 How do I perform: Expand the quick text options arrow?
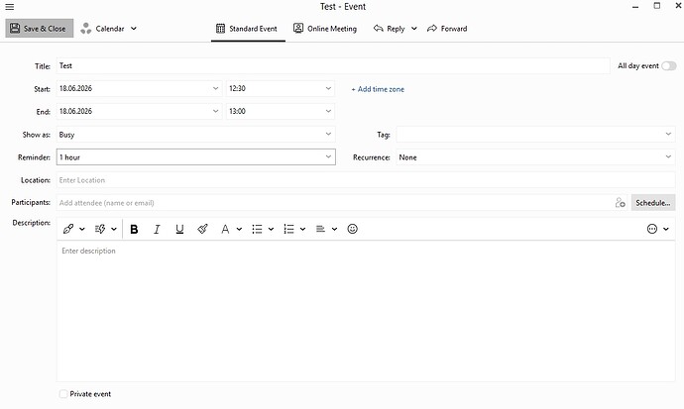114,229
